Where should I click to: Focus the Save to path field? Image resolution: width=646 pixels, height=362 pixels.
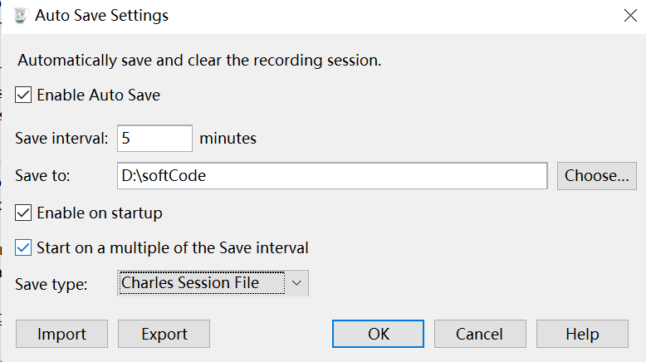[x=332, y=176]
